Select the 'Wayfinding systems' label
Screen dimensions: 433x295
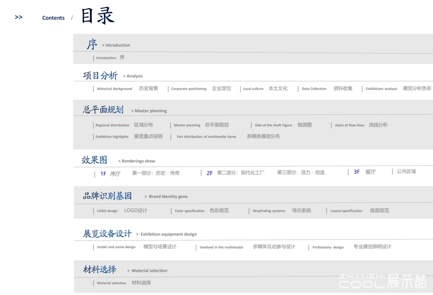[x=269, y=211]
